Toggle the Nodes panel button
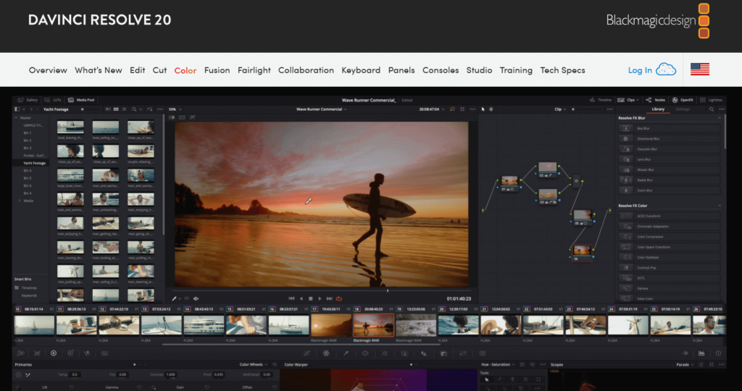742x391 pixels. click(x=655, y=100)
